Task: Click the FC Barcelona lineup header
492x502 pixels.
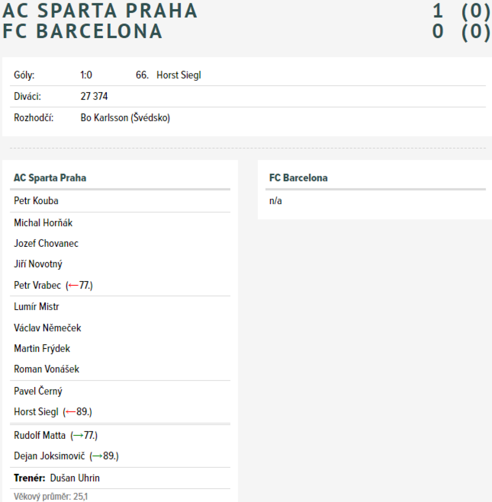Action: (298, 178)
